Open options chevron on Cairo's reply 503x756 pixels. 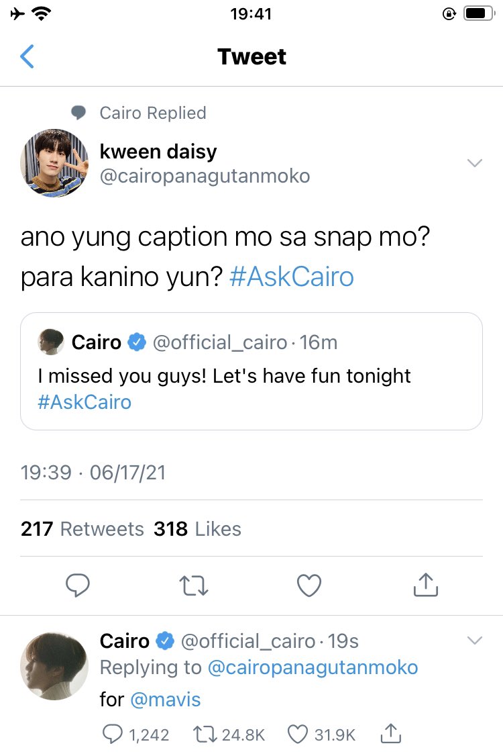(x=475, y=641)
